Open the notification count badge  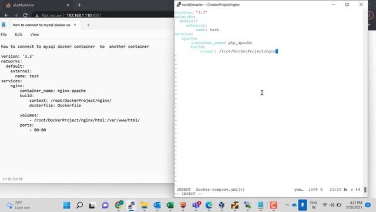pyautogui.click(x=368, y=205)
